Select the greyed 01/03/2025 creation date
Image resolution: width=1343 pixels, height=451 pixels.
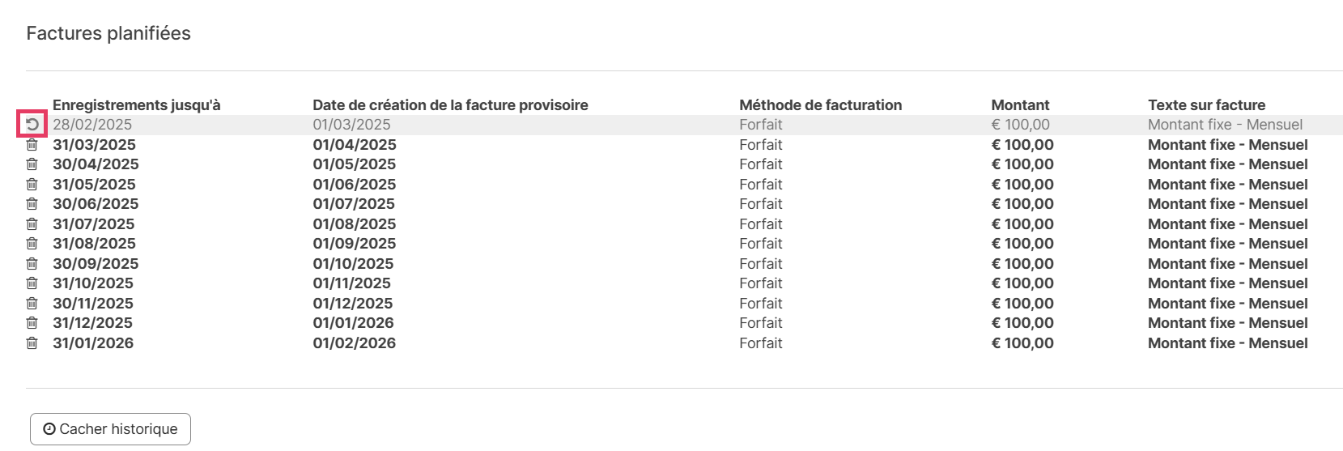(351, 125)
